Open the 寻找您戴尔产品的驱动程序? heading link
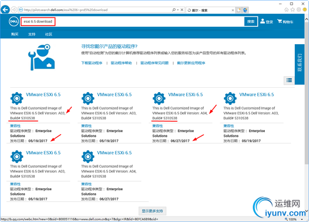309x222 pixels. click(109, 46)
